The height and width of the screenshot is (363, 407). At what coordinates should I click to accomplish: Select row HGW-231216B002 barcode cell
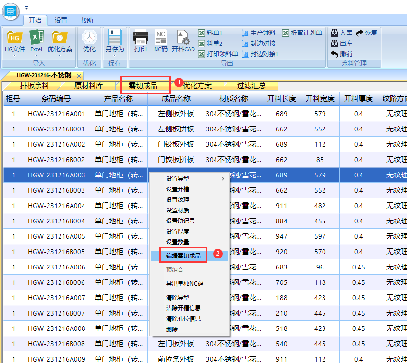click(x=56, y=160)
